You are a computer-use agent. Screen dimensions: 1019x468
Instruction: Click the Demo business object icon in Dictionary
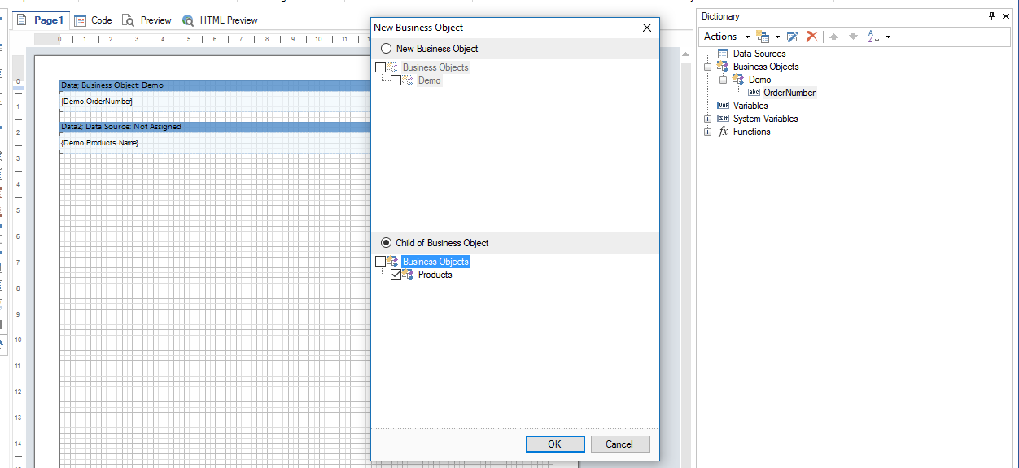[738, 80]
